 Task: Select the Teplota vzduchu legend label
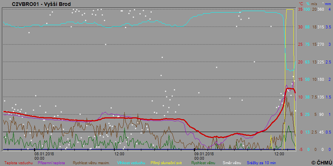tap(18, 162)
